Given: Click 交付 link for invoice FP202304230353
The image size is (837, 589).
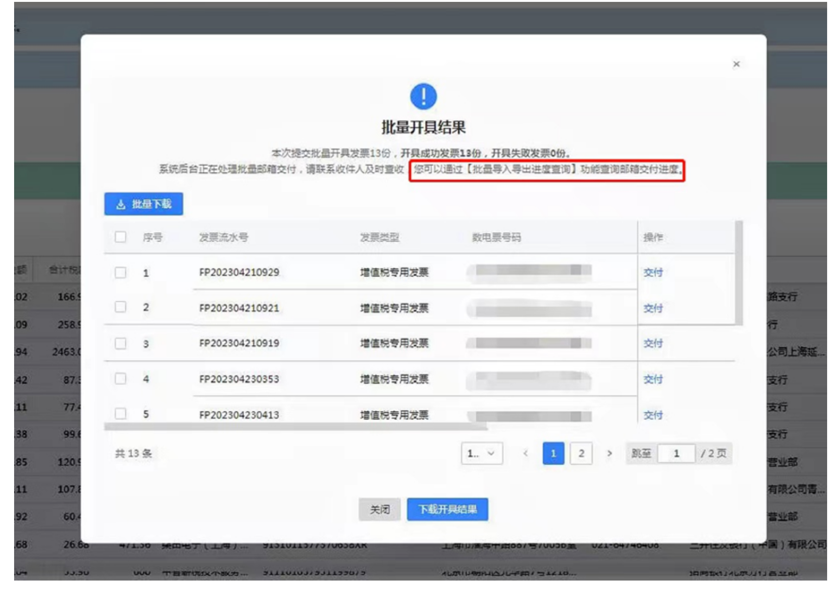Looking at the screenshot, I should pos(653,379).
